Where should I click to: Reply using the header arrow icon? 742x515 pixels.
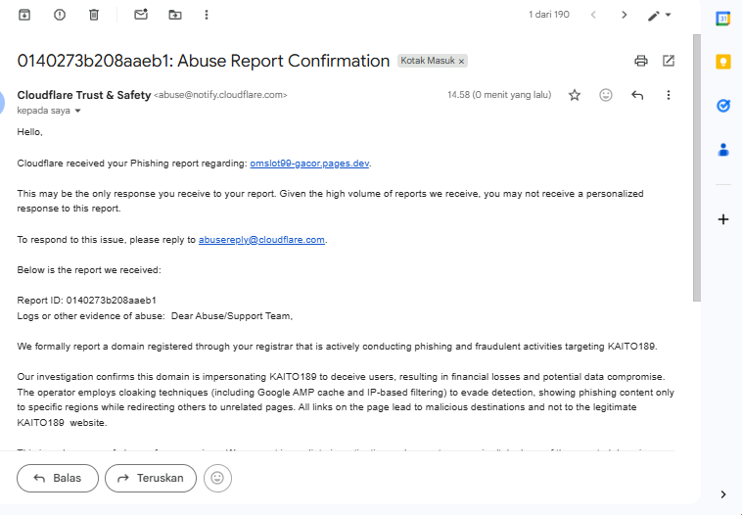click(x=637, y=95)
